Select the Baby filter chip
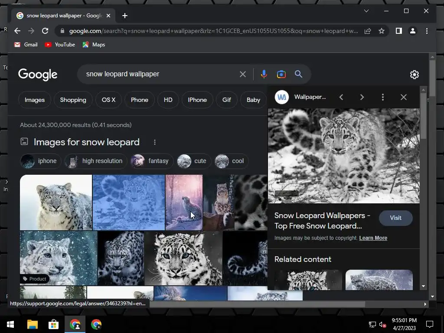444x333 pixels. click(x=253, y=100)
